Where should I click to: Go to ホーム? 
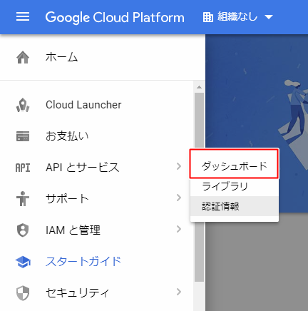click(61, 57)
